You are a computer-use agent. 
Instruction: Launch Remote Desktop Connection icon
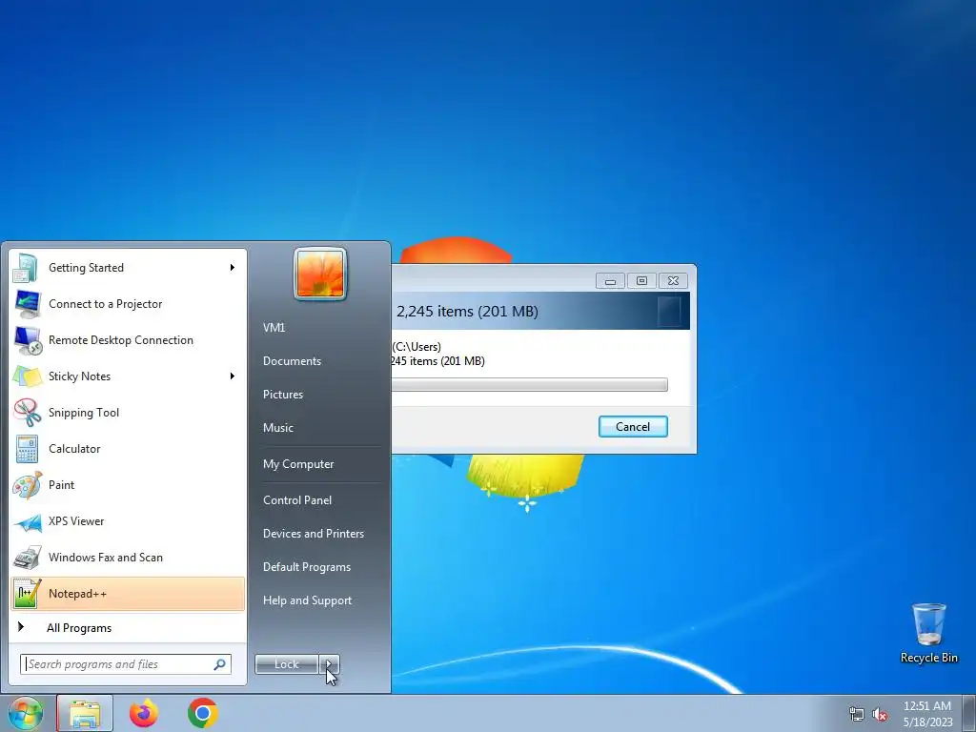pos(27,340)
